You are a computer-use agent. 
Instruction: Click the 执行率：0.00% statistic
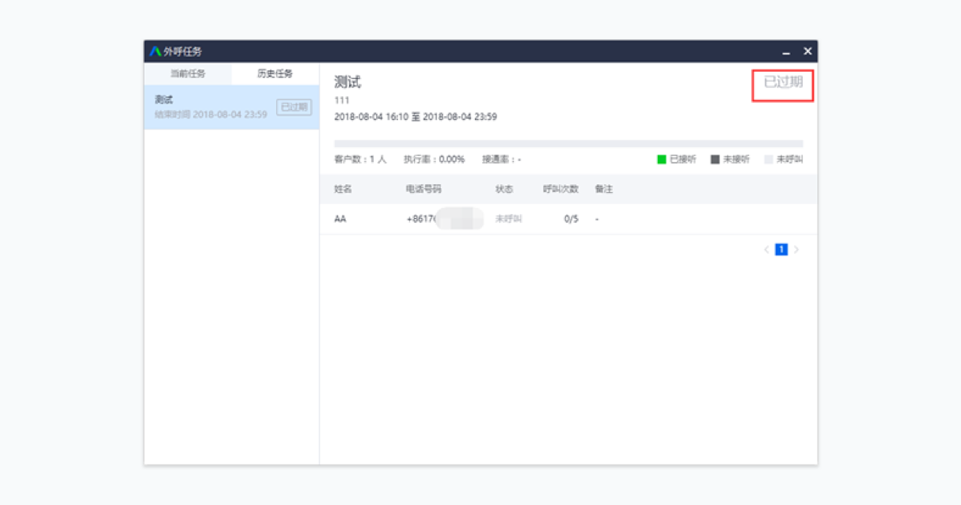coord(434,160)
